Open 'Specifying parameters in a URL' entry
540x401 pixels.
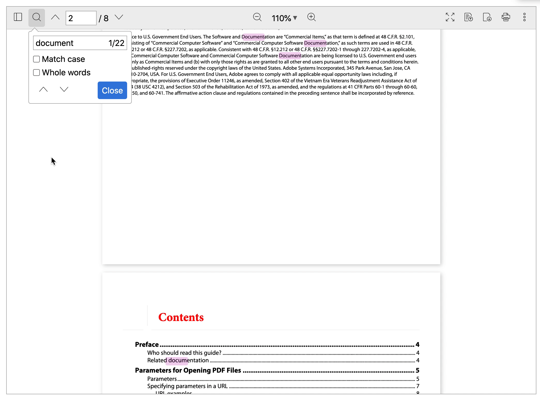283,386
